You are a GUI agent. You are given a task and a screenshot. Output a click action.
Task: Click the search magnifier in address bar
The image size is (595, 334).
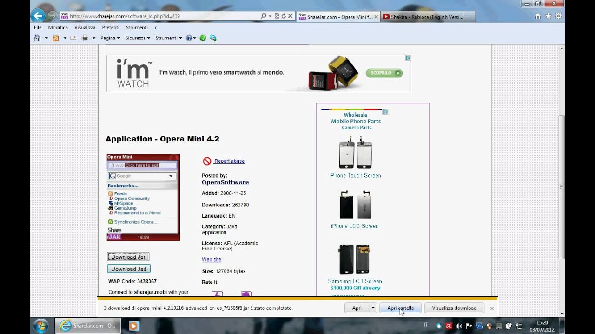point(264,16)
